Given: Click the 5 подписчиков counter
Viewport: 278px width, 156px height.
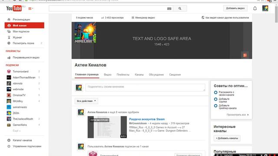Looking at the screenshot, I should point(84,18).
